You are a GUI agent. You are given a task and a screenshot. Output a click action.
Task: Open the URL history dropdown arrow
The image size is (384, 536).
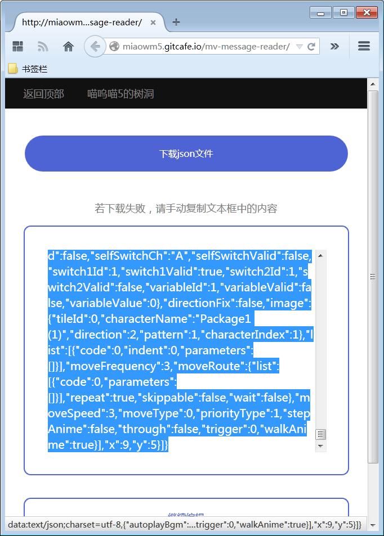299,47
